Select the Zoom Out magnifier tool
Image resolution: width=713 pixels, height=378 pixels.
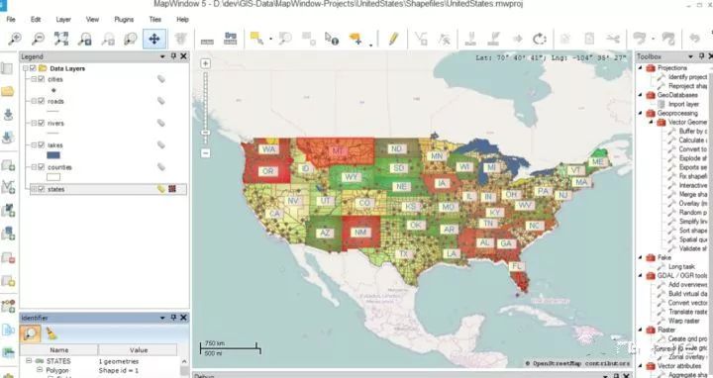[38, 39]
